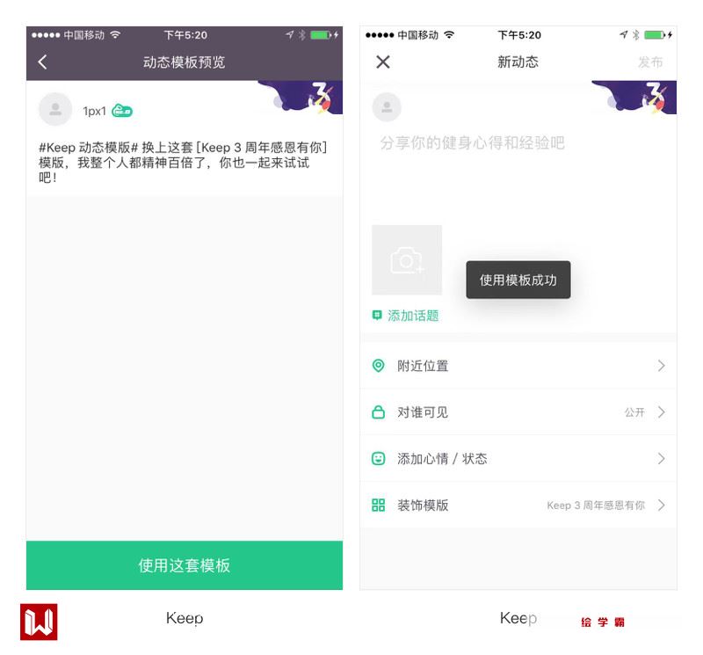703x655 pixels.
Task: Tap the 添加话题 topic icon
Action: click(x=377, y=315)
